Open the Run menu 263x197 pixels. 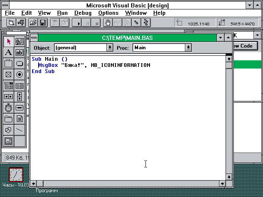coord(62,13)
